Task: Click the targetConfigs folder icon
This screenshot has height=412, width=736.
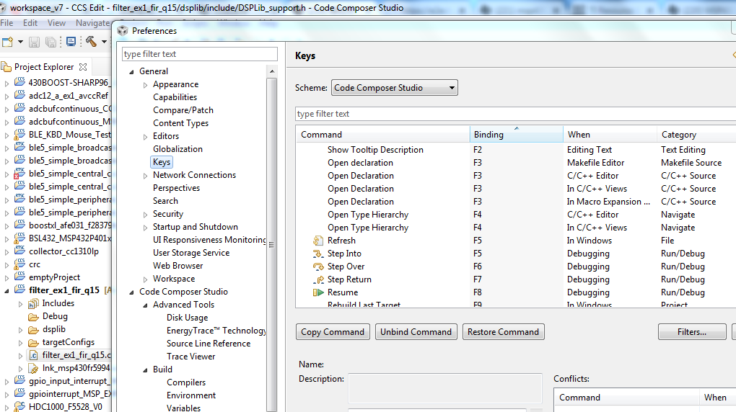Action: pyautogui.click(x=33, y=343)
